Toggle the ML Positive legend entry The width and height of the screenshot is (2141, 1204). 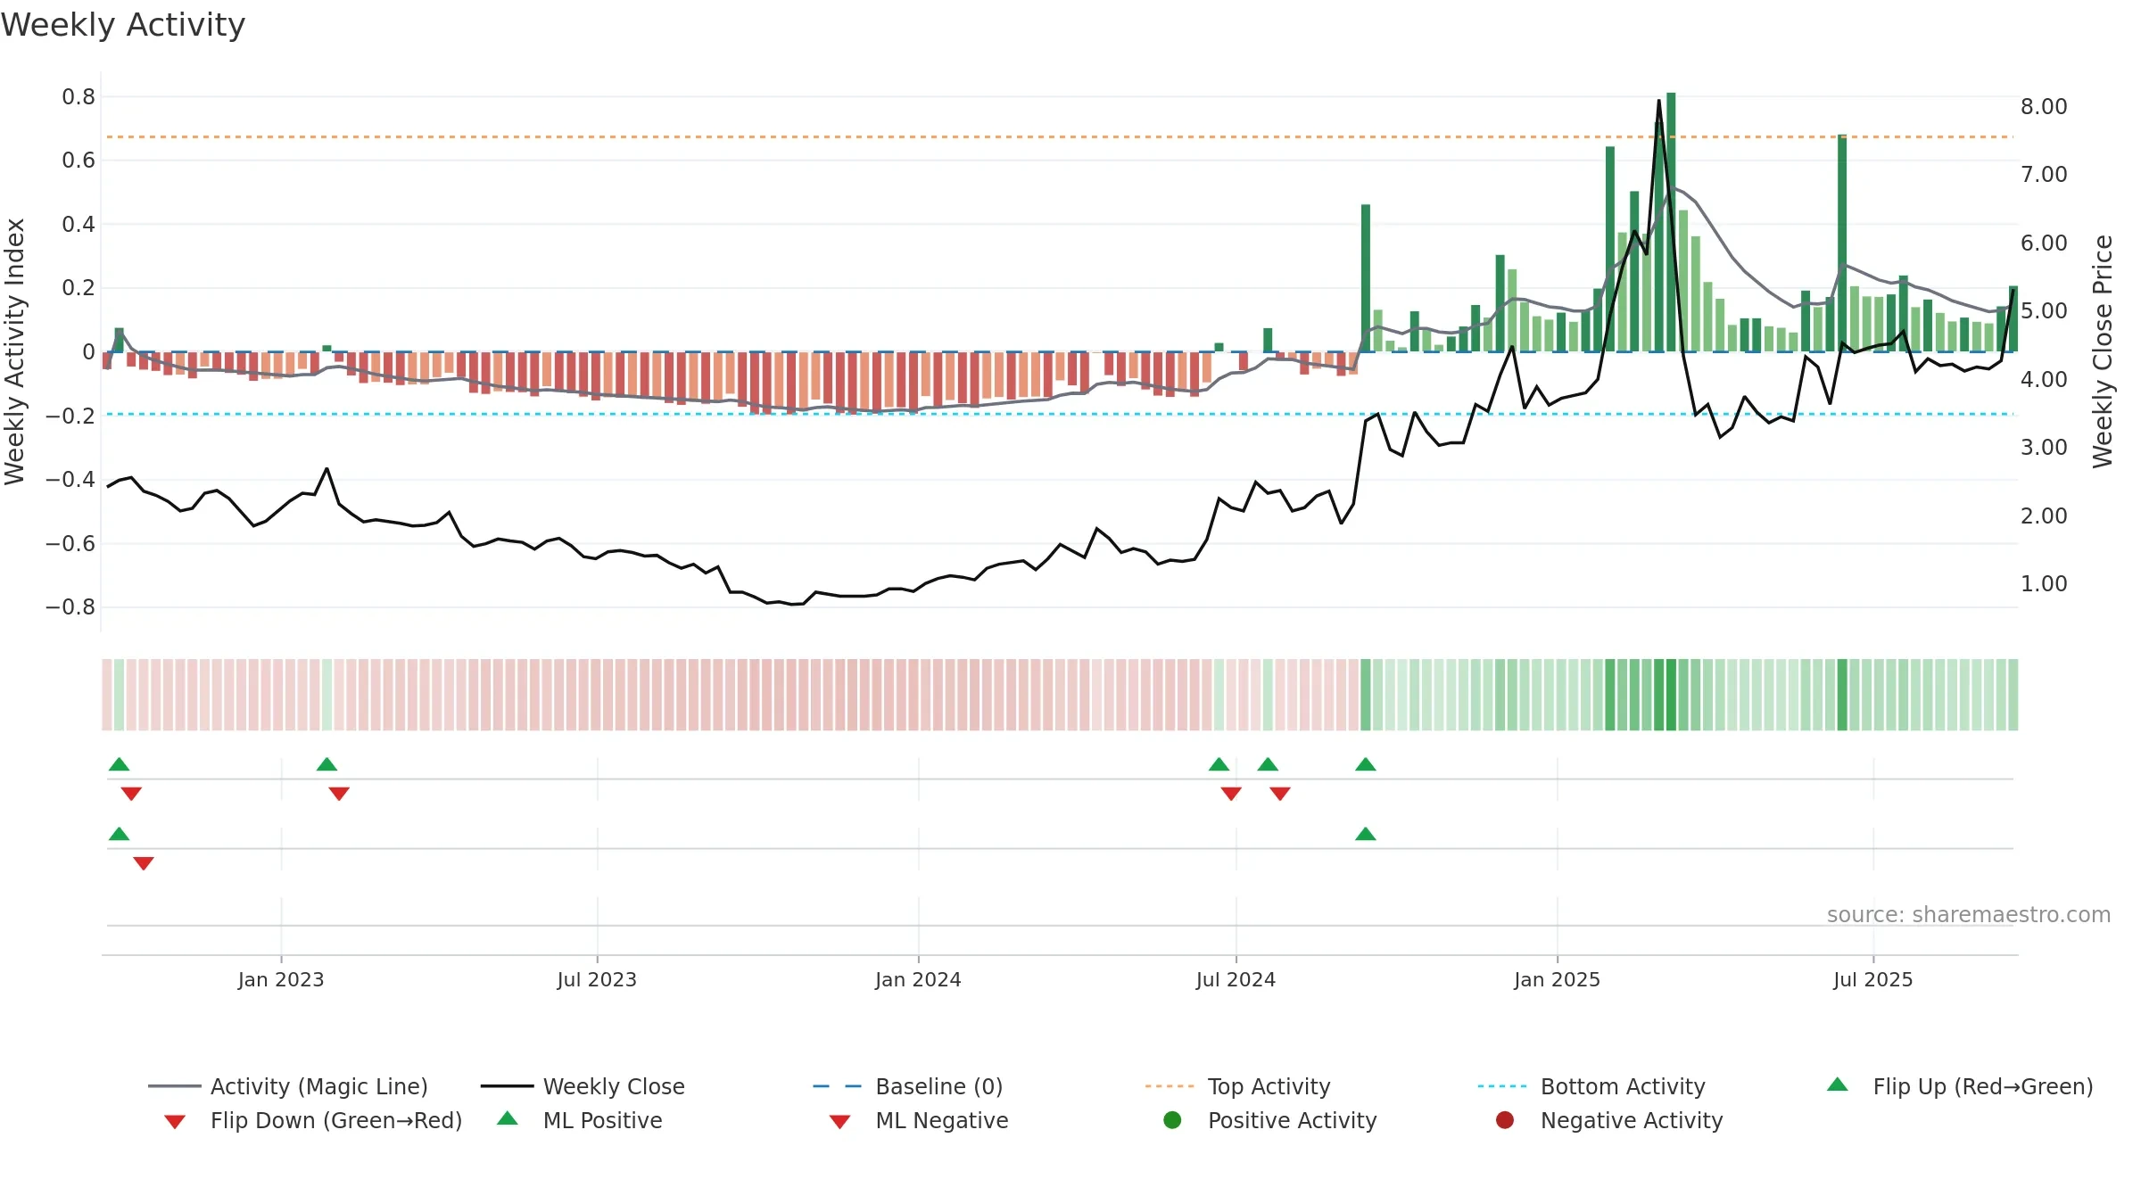pyautogui.click(x=580, y=1120)
